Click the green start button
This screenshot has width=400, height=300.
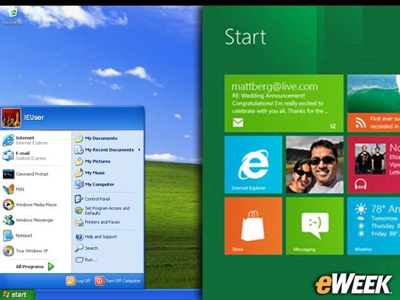tap(17, 294)
